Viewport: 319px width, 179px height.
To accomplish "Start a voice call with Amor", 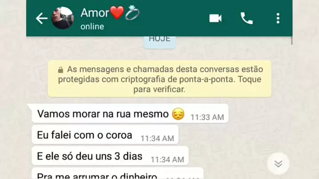I will coord(247,18).
